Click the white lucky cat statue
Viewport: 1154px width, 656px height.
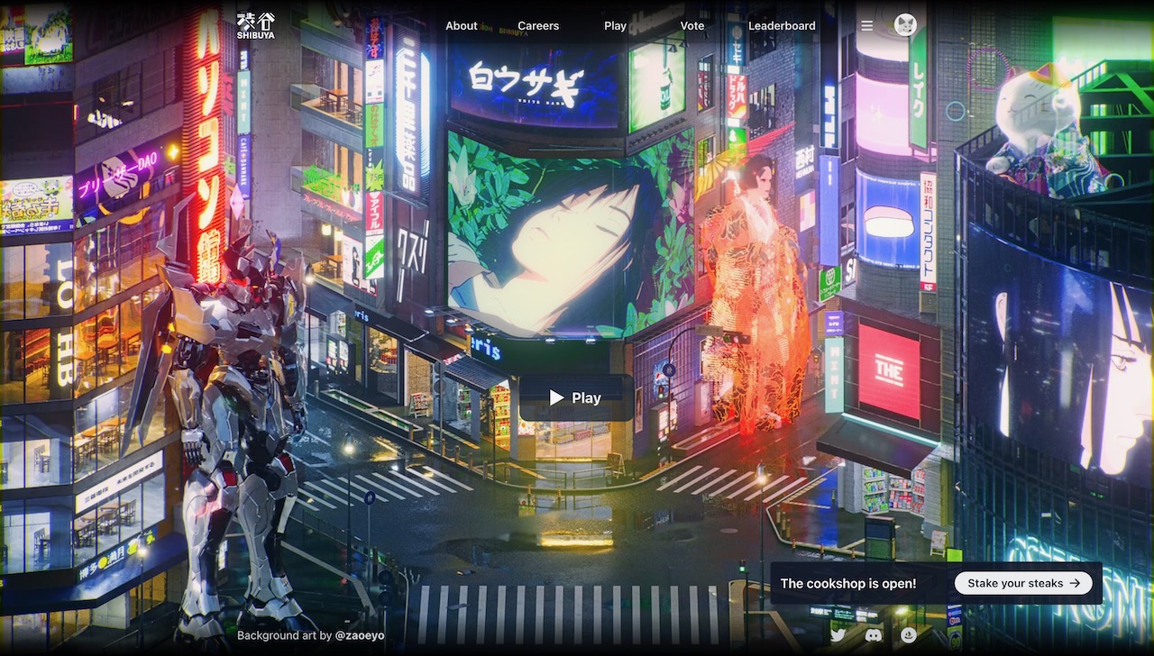click(x=1037, y=126)
